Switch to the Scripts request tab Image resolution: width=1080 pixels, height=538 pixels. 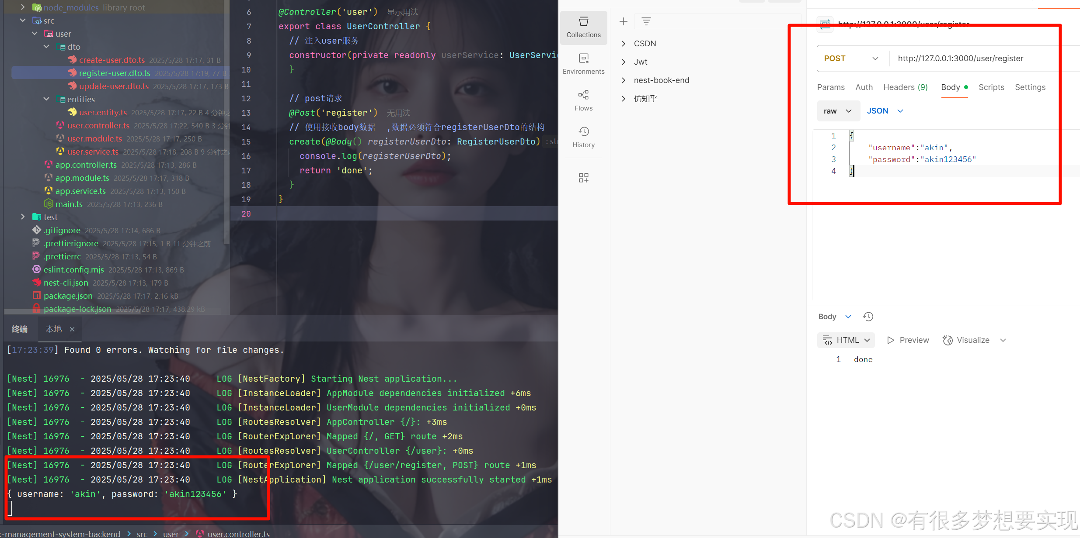[991, 87]
